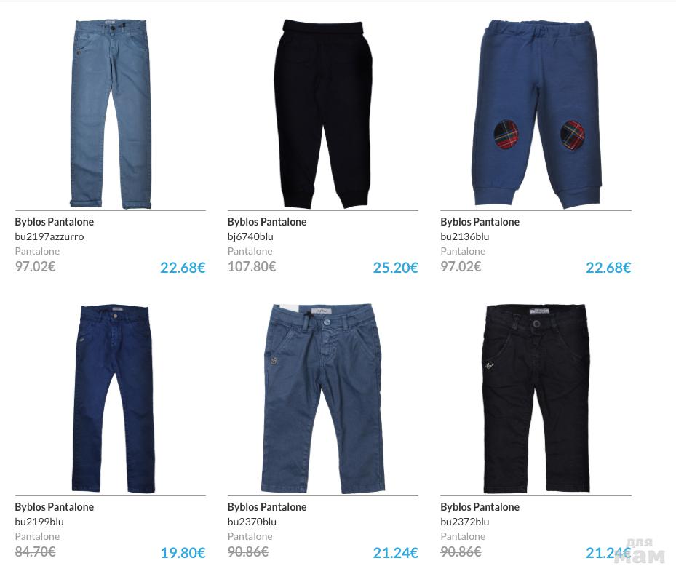Open the black jeans bu2372blu image
Screen dimensions: 676x574
click(x=536, y=398)
